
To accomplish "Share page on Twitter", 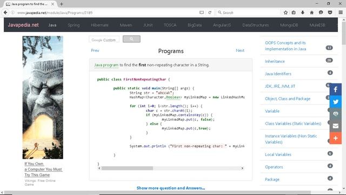I will (x=335, y=102).
